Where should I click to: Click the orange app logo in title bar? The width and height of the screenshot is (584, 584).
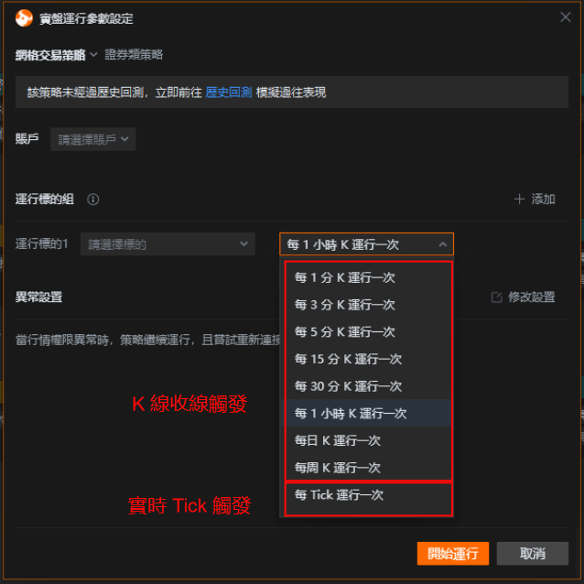pos(24,18)
